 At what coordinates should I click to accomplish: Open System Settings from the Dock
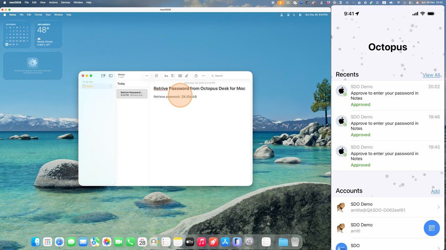[249, 242]
